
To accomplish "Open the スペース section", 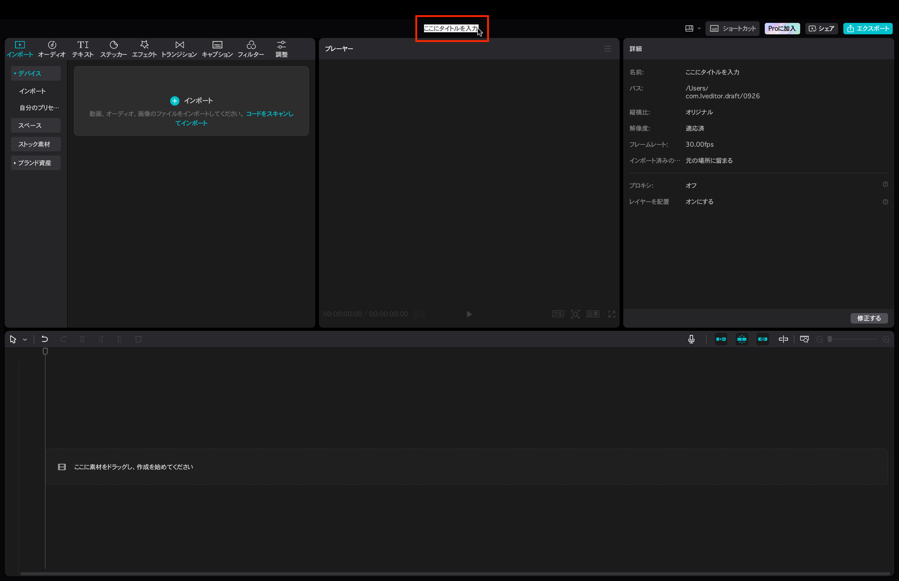I will click(36, 125).
